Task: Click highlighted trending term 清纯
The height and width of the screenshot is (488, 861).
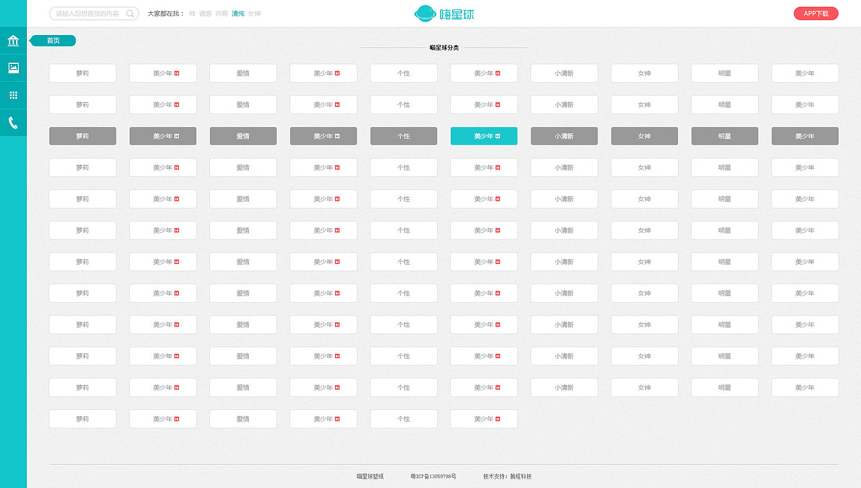Action: pos(238,13)
